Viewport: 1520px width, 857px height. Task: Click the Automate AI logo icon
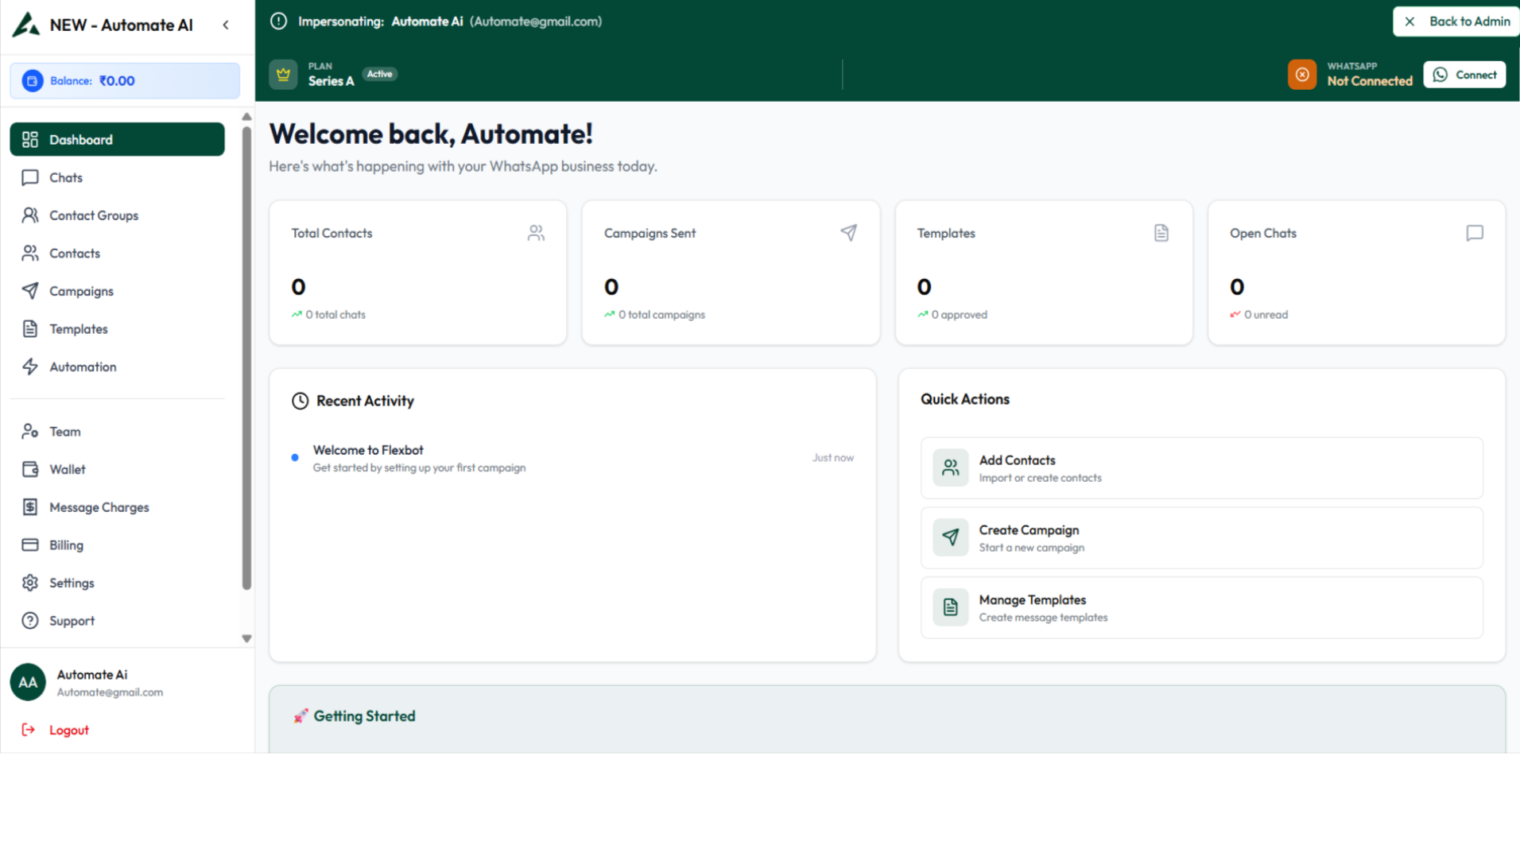pyautogui.click(x=26, y=25)
